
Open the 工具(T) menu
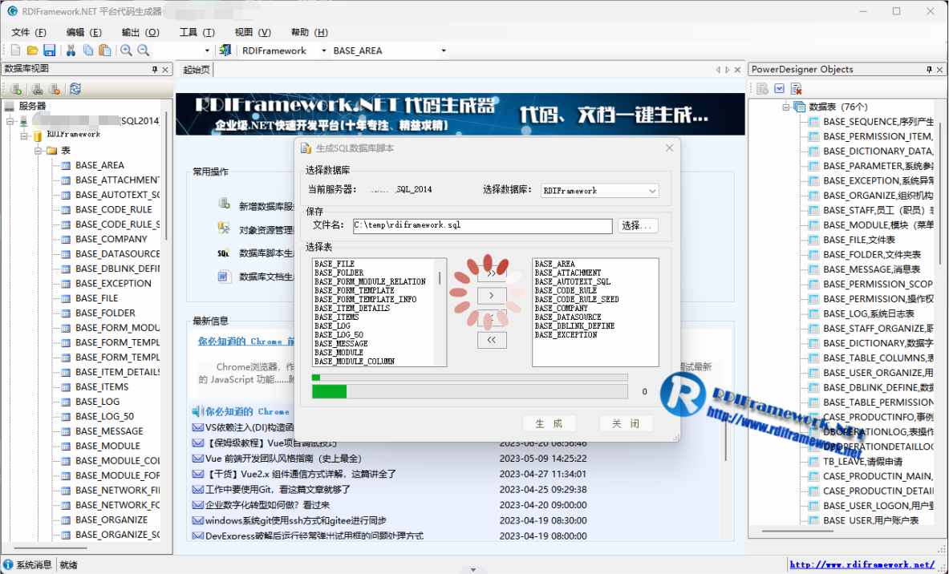pos(197,32)
